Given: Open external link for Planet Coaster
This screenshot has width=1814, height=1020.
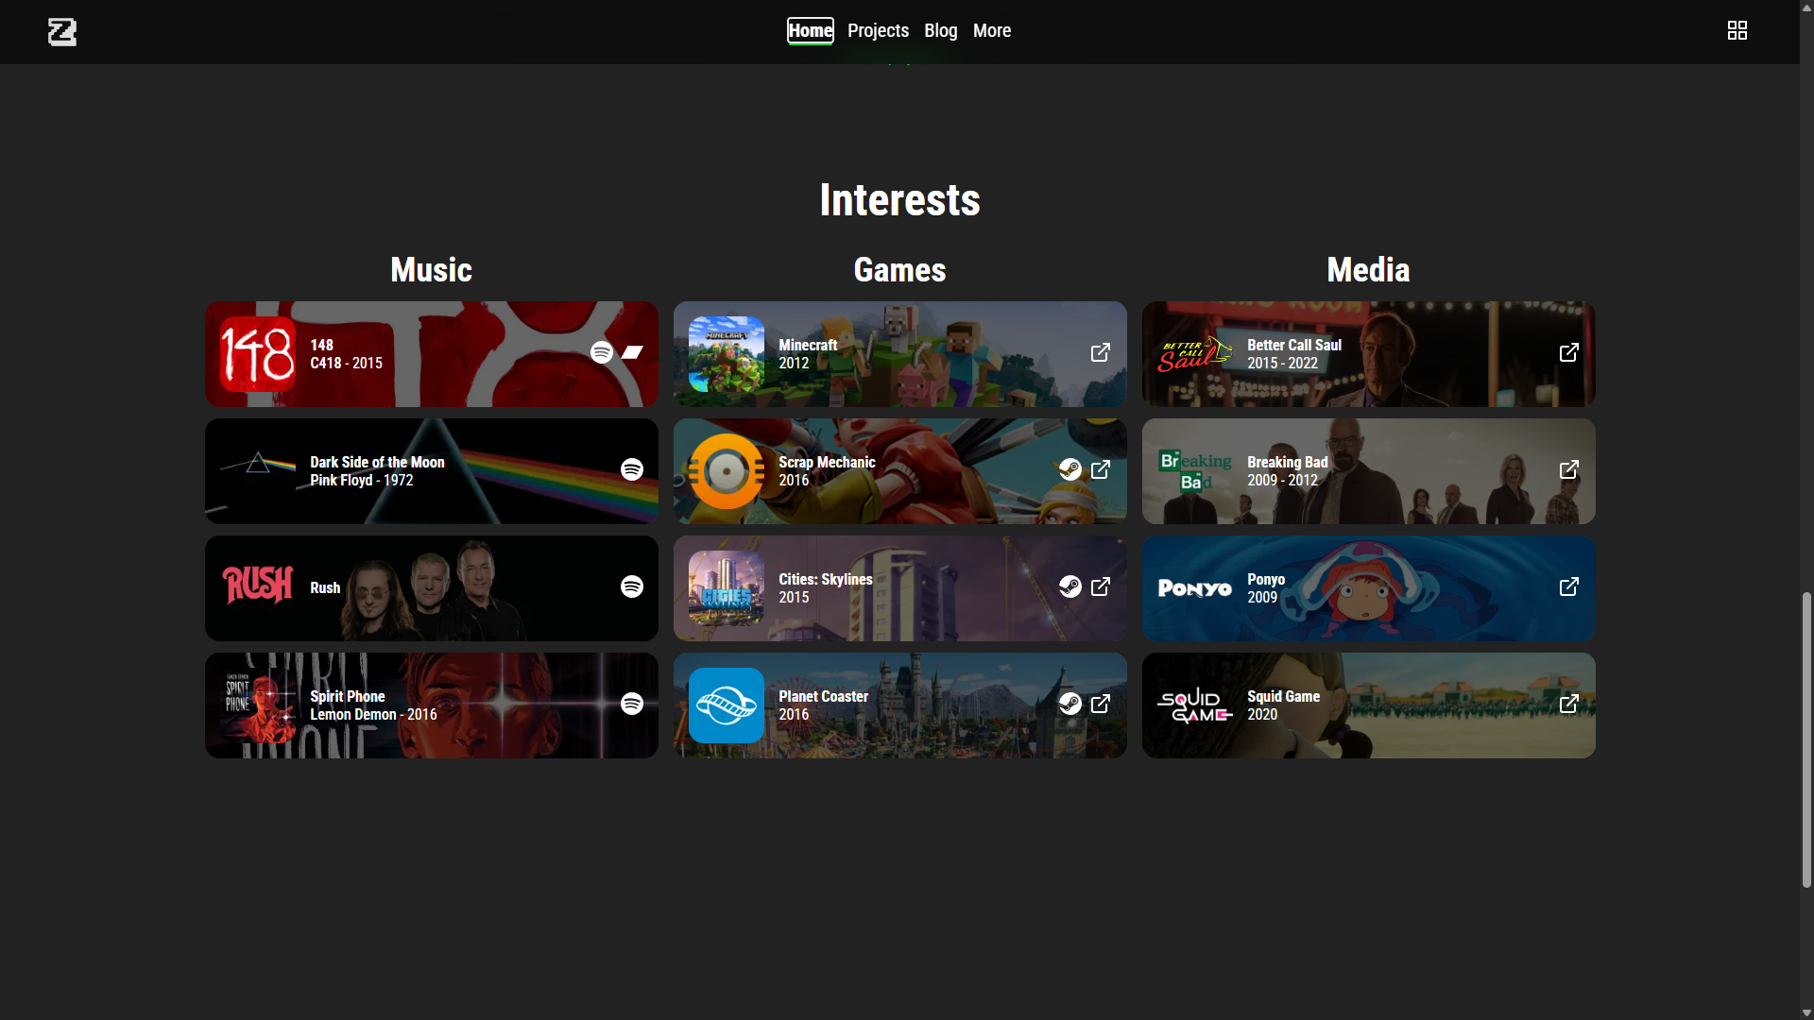Looking at the screenshot, I should tap(1101, 704).
